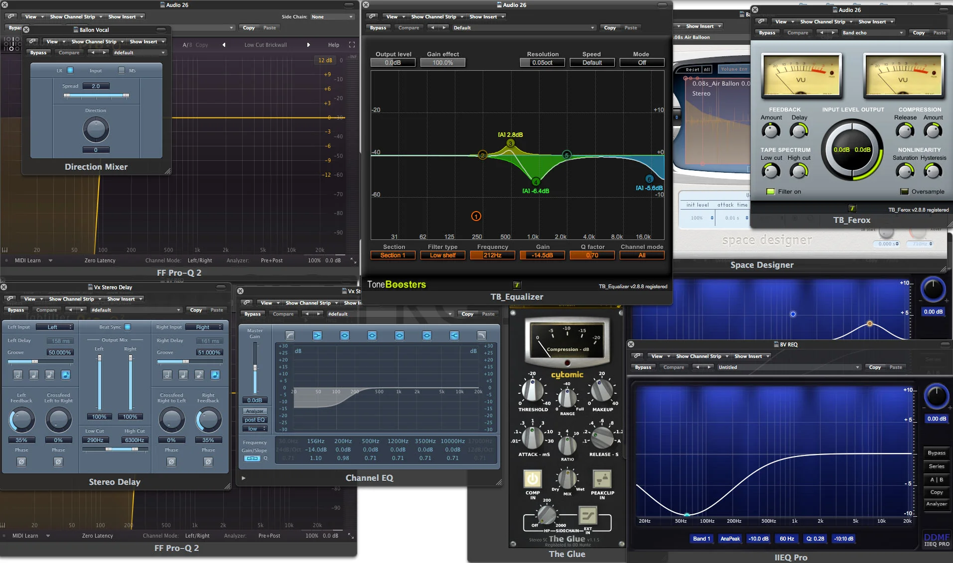Toggle Analyzer button in Channel EQ
Viewport: 953px width, 563px height.
point(255,411)
